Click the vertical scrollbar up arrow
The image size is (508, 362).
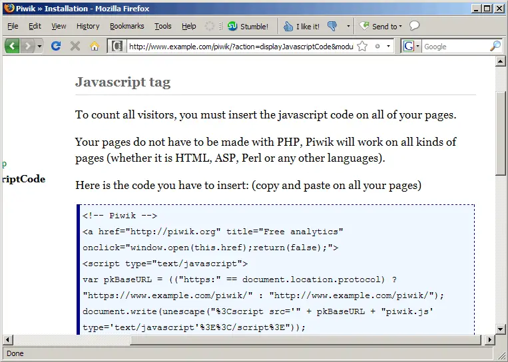[501, 61]
